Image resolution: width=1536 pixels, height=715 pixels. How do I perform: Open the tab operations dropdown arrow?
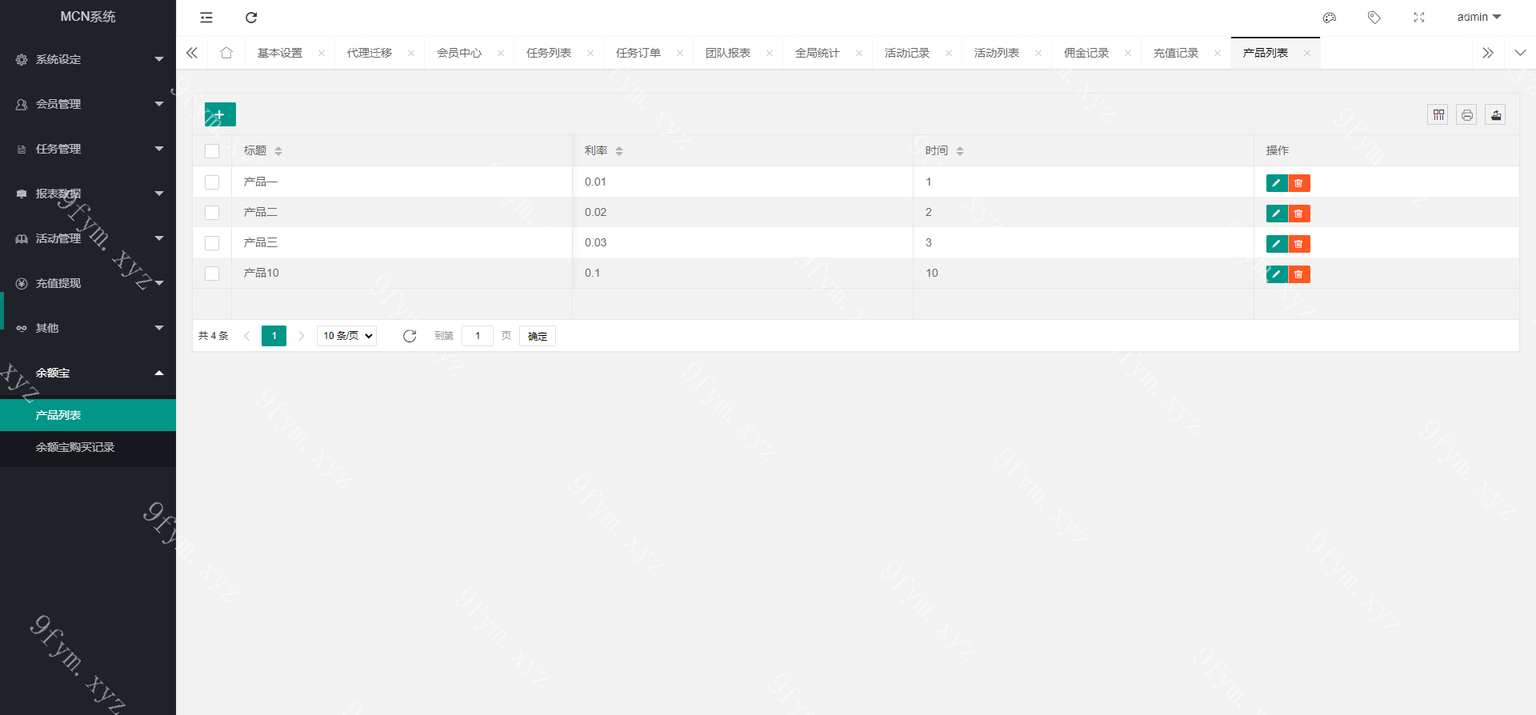[x=1520, y=53]
